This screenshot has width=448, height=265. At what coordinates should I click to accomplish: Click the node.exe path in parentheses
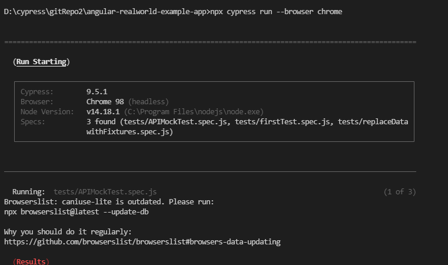(x=194, y=112)
